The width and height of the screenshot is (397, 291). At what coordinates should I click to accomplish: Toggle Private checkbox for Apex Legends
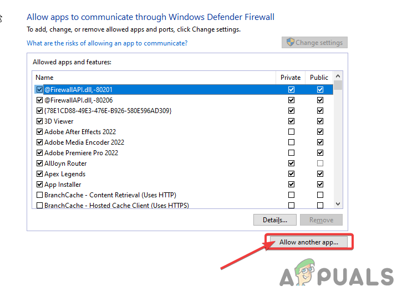tap(292, 174)
